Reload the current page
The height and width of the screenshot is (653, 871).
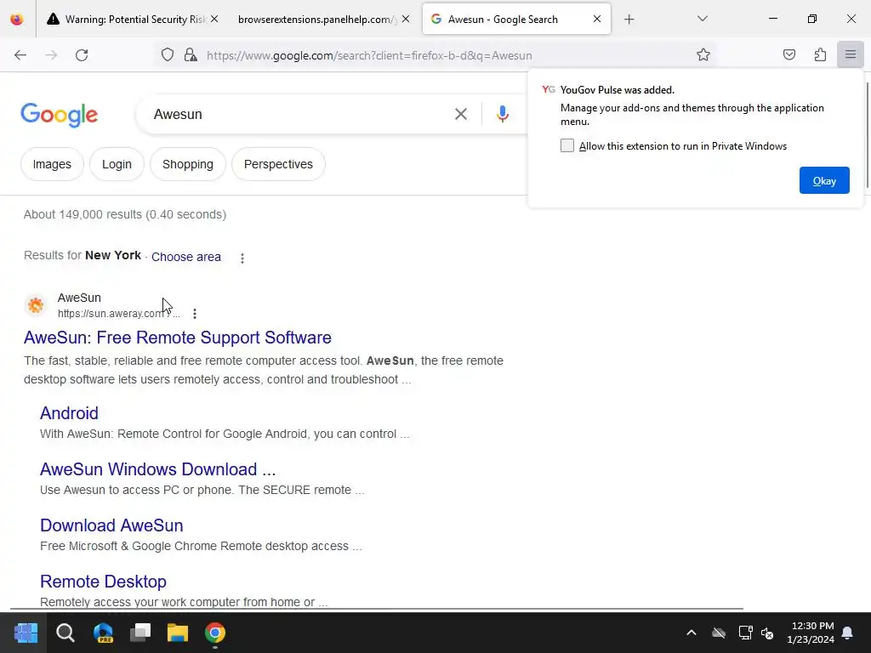[82, 55]
